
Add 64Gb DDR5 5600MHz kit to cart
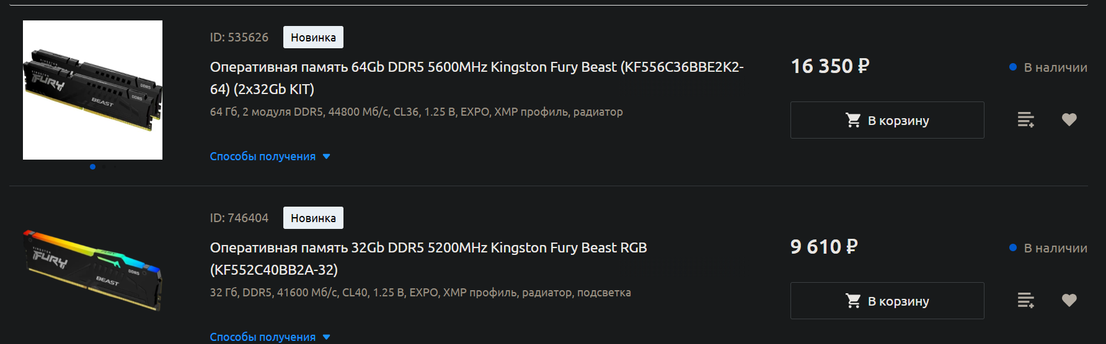click(887, 120)
